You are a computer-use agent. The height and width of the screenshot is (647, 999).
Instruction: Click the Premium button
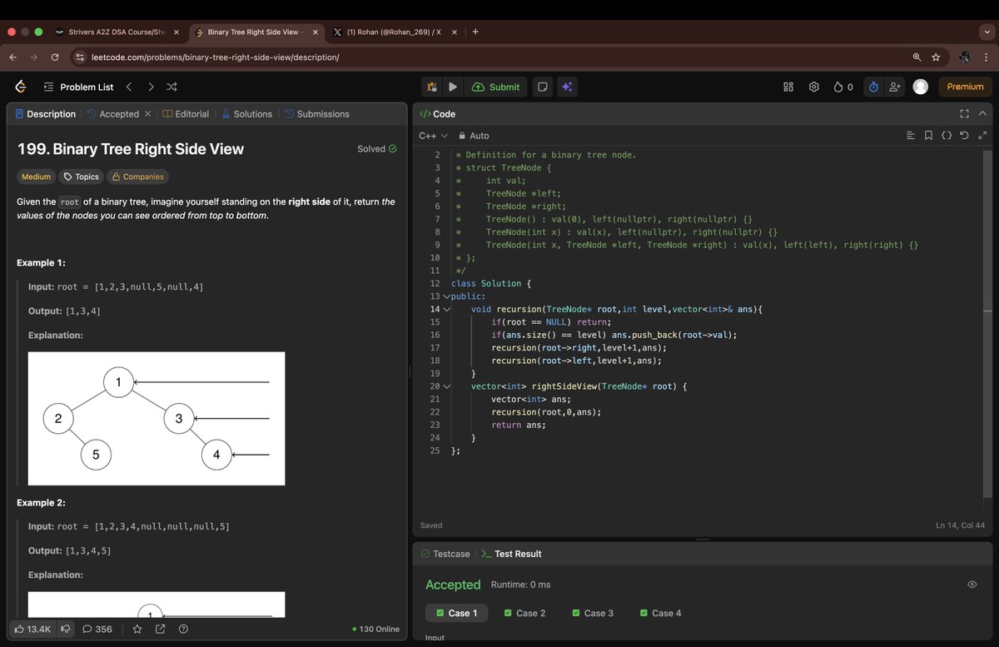(965, 87)
